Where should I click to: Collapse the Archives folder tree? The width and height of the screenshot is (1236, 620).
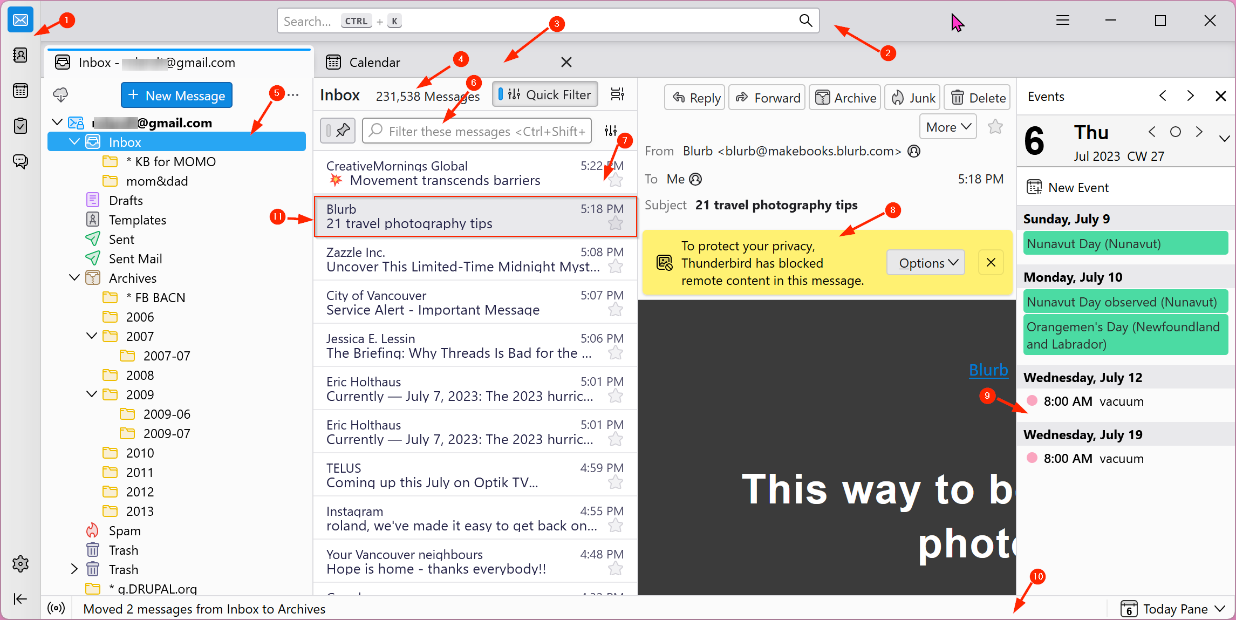[74, 278]
